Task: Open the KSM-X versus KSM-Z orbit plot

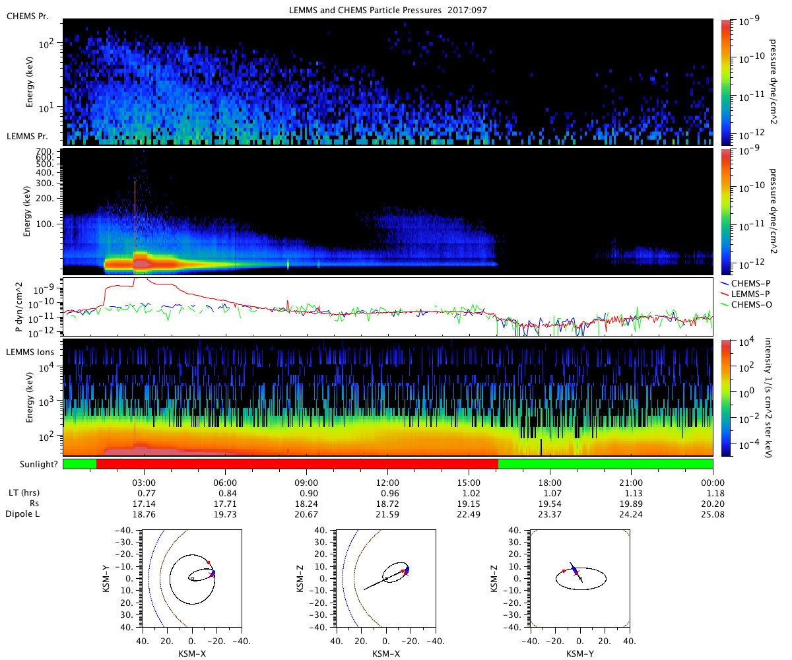Action: pos(386,578)
